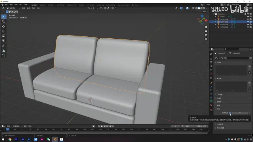Select the Select Box tool
This screenshot has width=253, height=142.
(4, 16)
